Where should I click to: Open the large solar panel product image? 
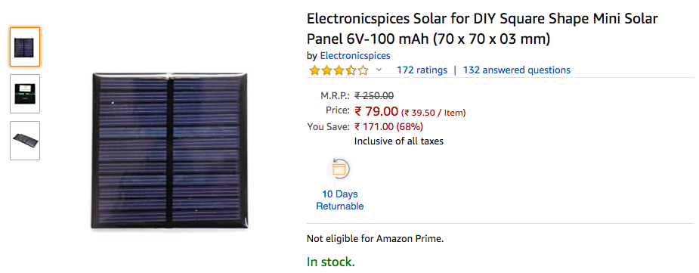(169, 150)
